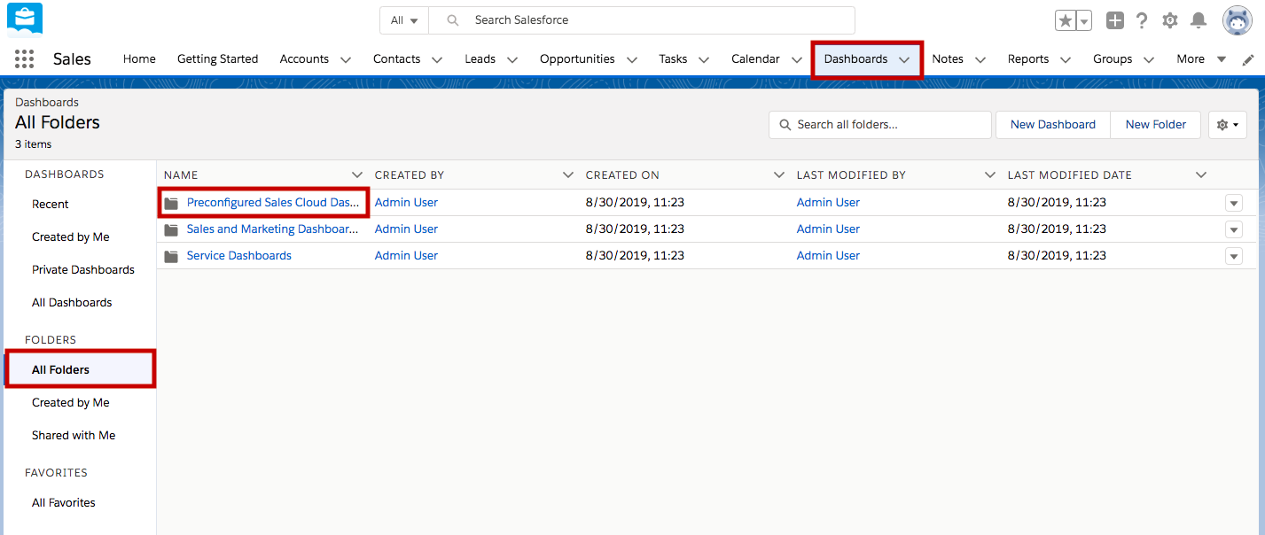Viewport: 1265px width, 535px height.
Task: Click the New Folder button
Action: coord(1155,125)
